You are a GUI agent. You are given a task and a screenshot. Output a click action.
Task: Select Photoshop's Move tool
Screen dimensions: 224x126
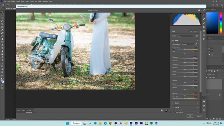tap(2, 12)
